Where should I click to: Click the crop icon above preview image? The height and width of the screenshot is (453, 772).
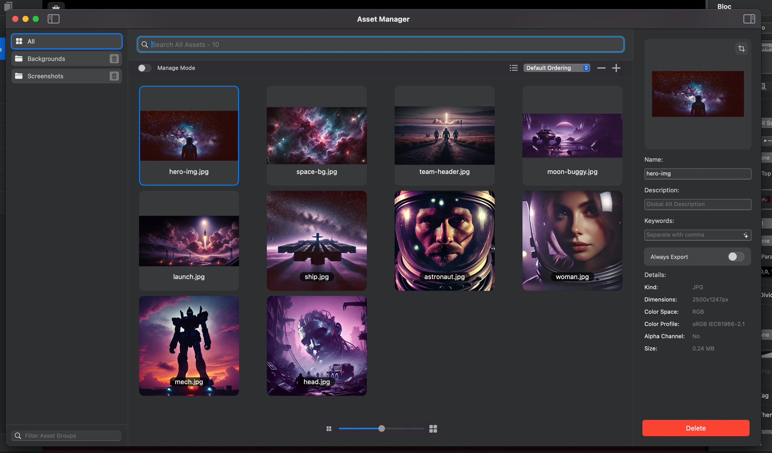pyautogui.click(x=741, y=49)
